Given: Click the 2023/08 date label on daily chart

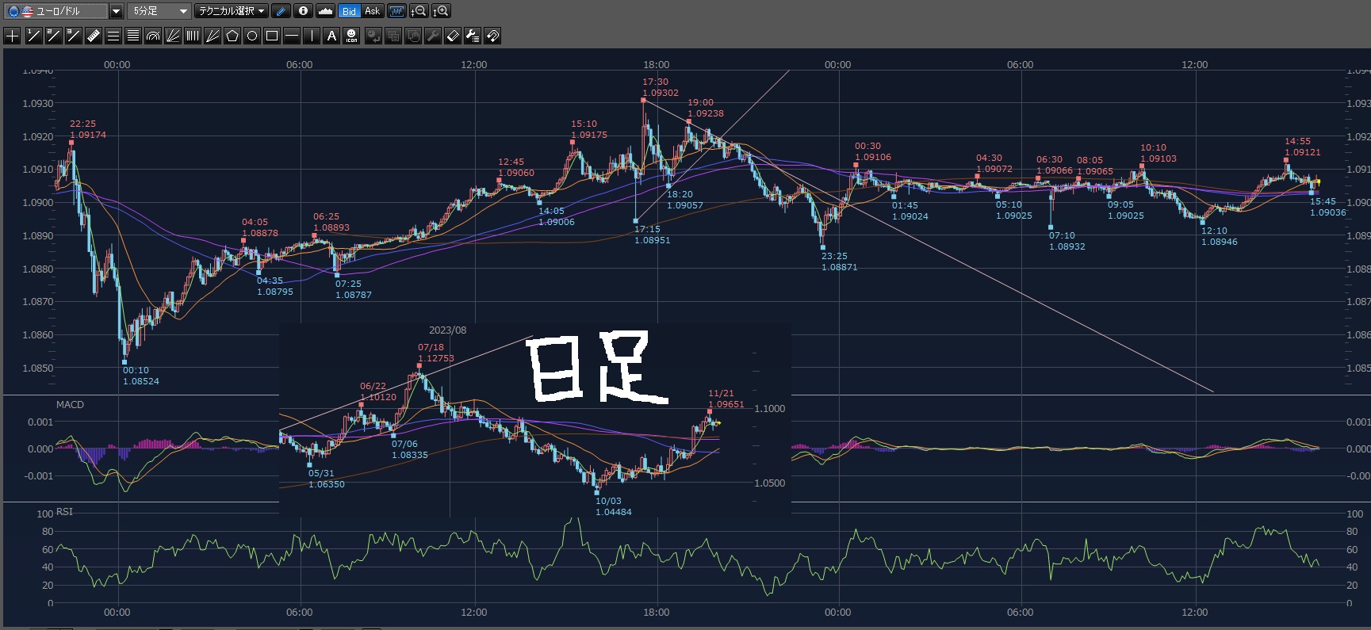Looking at the screenshot, I should coord(447,330).
